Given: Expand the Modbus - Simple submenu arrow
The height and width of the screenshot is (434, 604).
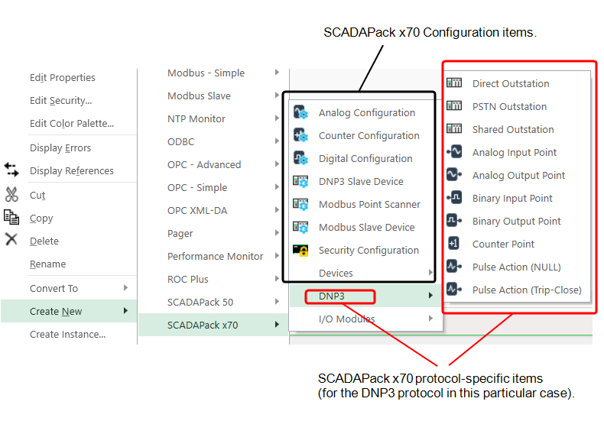Looking at the screenshot, I should (x=277, y=73).
